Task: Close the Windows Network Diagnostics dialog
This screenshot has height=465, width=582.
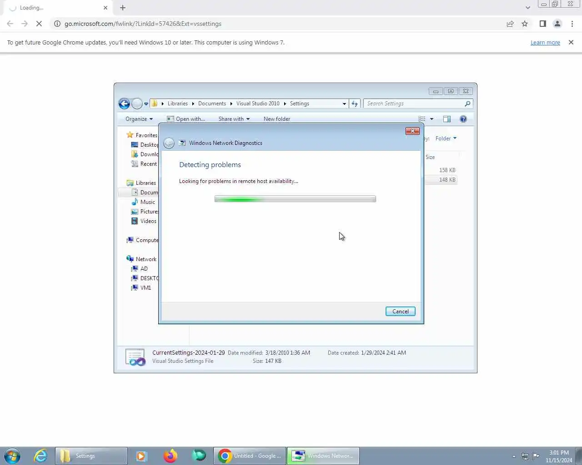Action: (x=412, y=131)
